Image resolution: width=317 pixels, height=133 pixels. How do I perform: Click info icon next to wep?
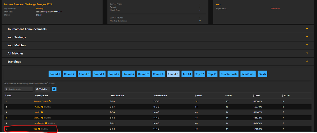click(39, 129)
